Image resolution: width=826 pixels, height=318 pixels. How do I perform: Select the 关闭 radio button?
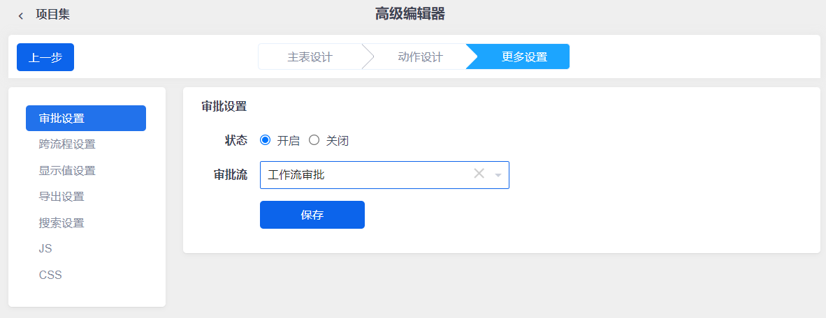314,140
